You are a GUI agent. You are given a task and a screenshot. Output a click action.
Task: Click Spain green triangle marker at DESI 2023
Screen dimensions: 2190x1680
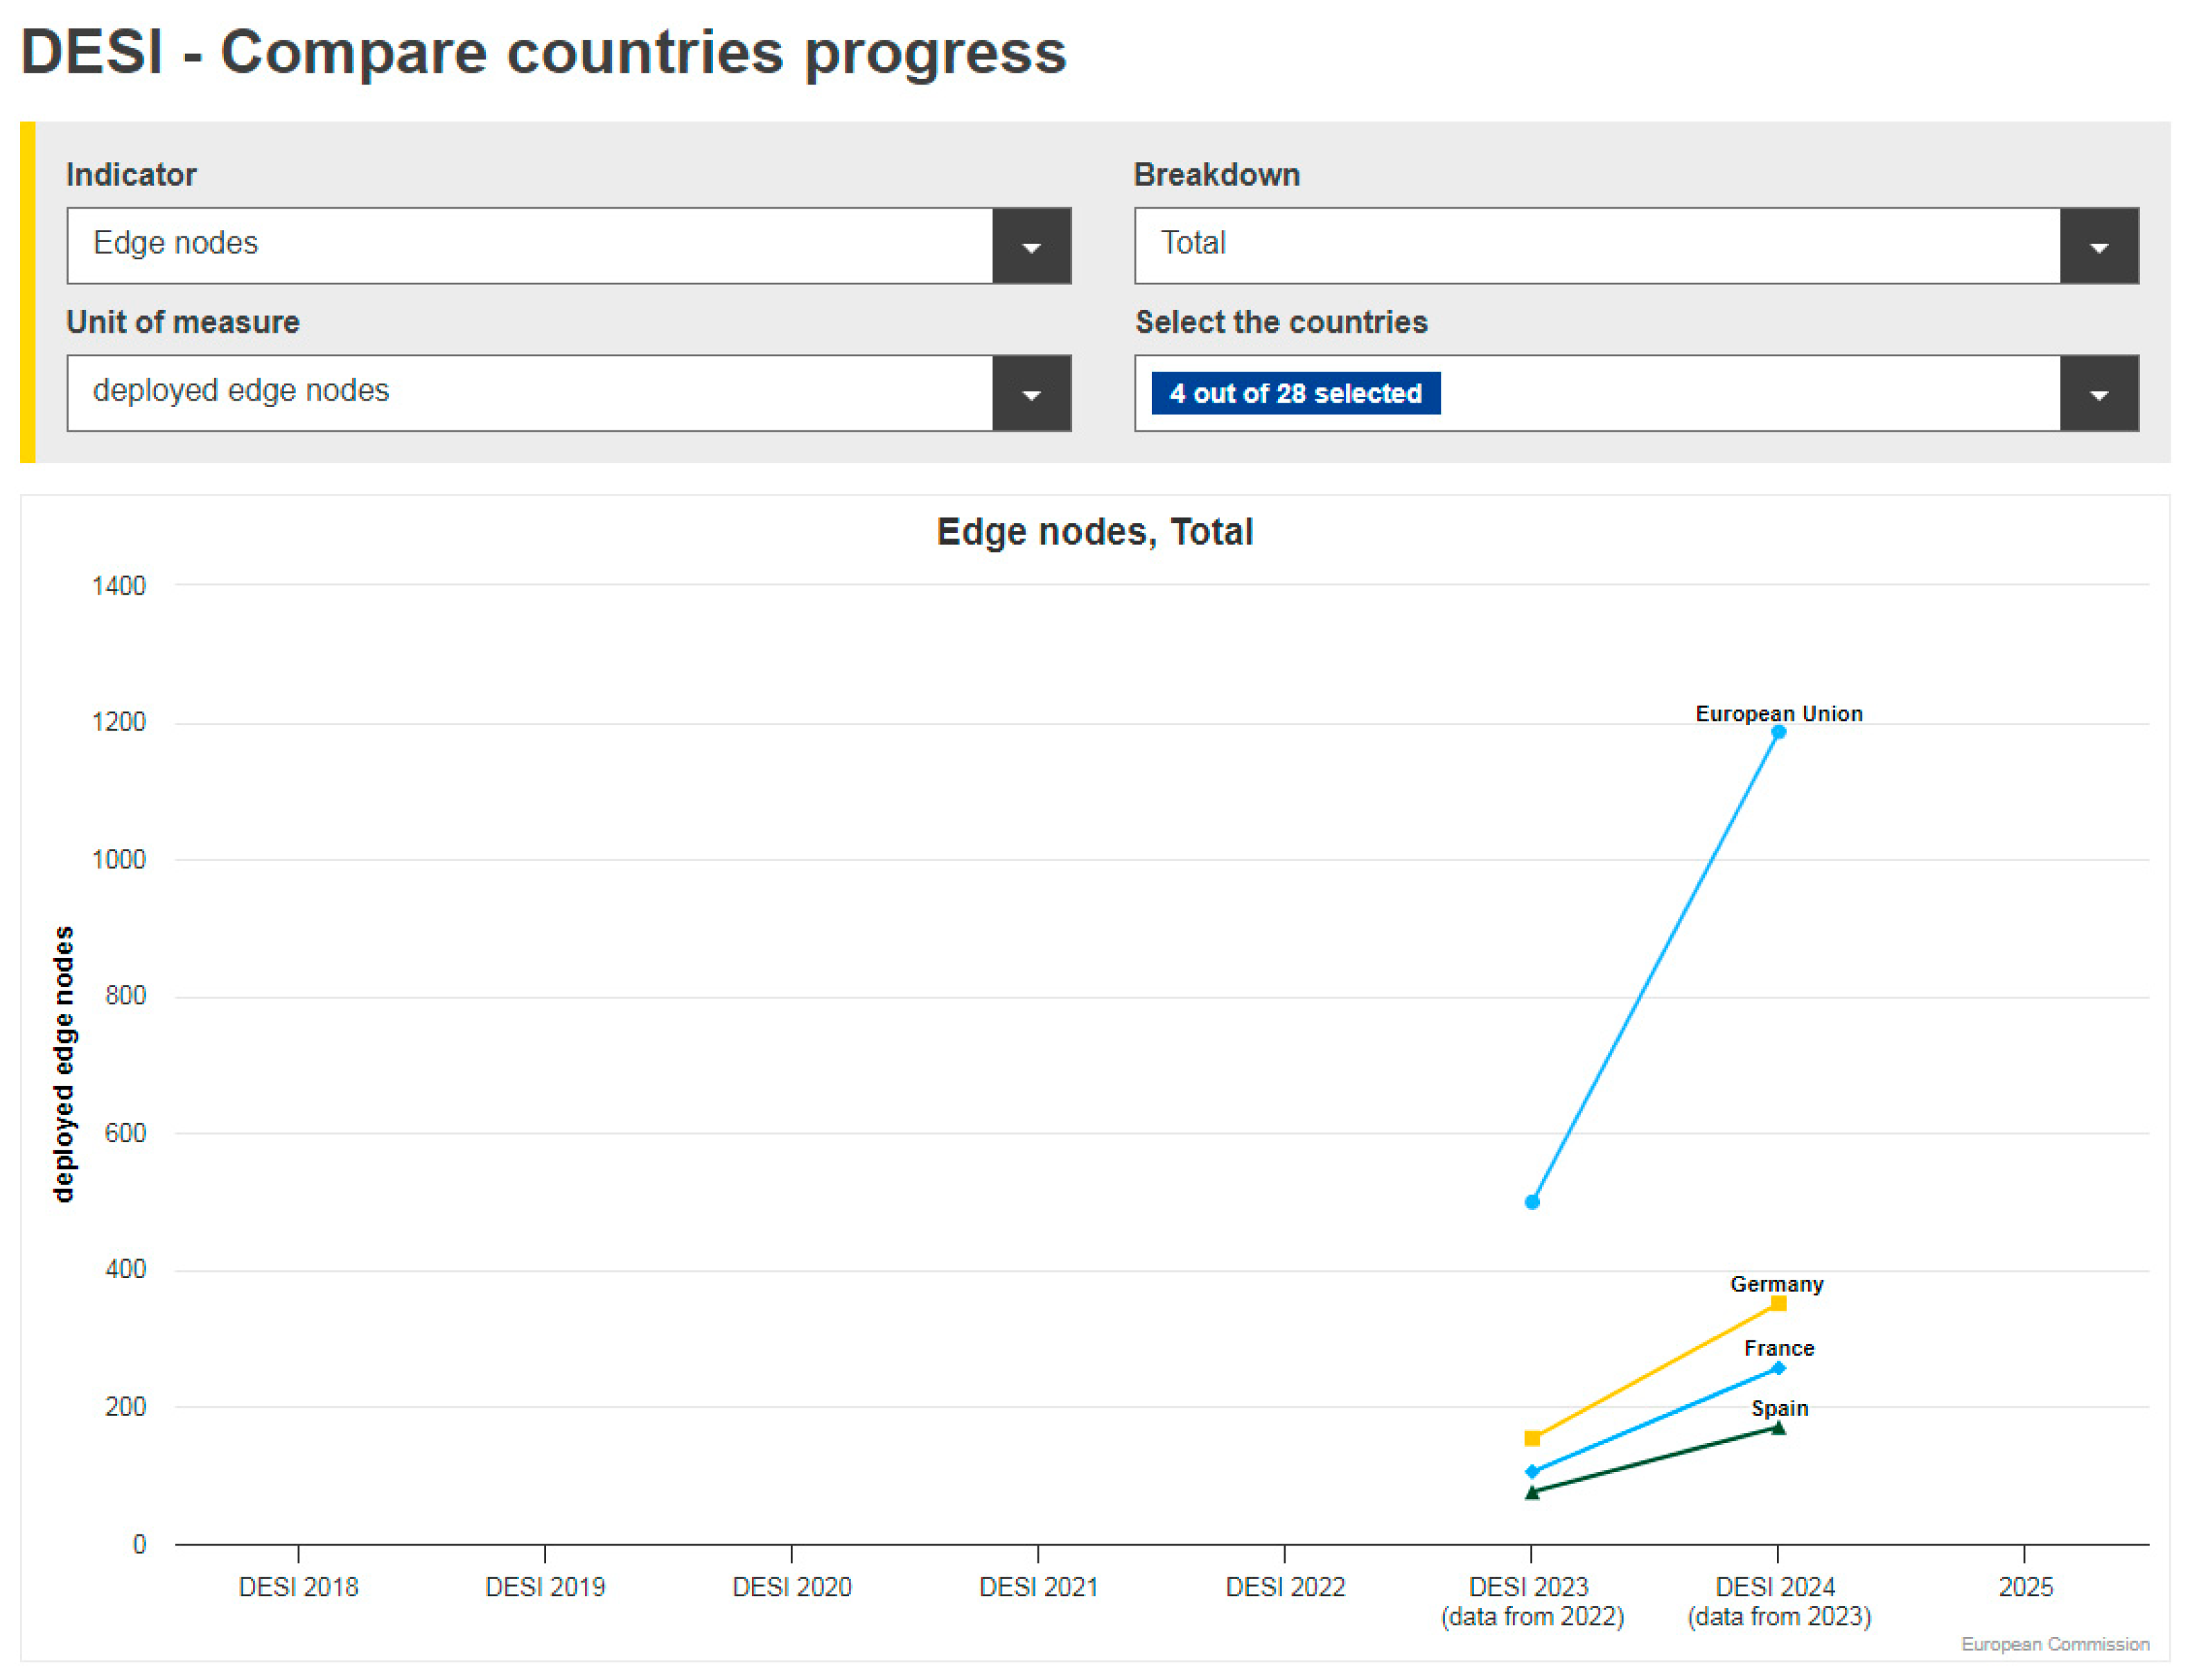pyautogui.click(x=1532, y=1493)
